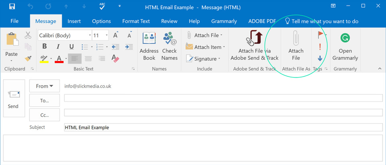Clear all formatting with eraser icon
Image resolution: width=386 pixels, height=165 pixels.
[115, 59]
